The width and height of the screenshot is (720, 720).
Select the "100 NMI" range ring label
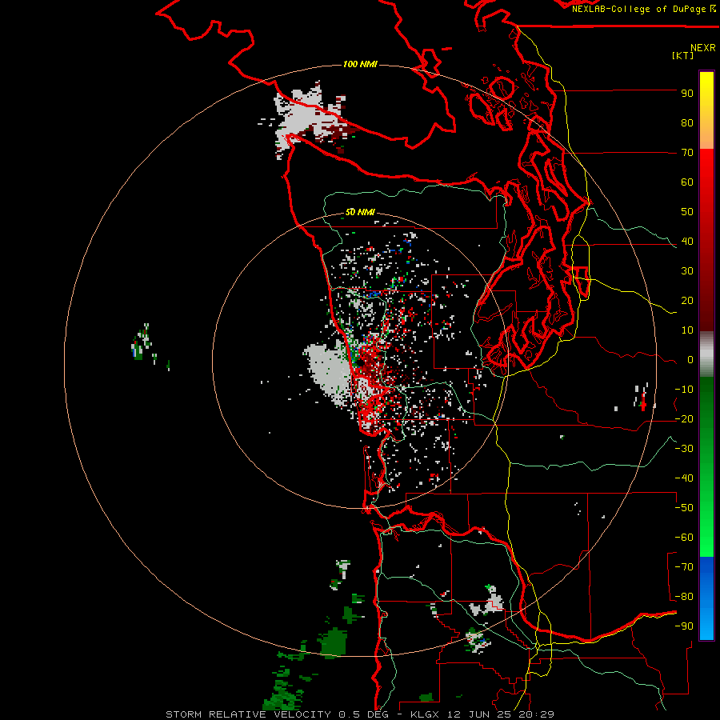point(360,64)
